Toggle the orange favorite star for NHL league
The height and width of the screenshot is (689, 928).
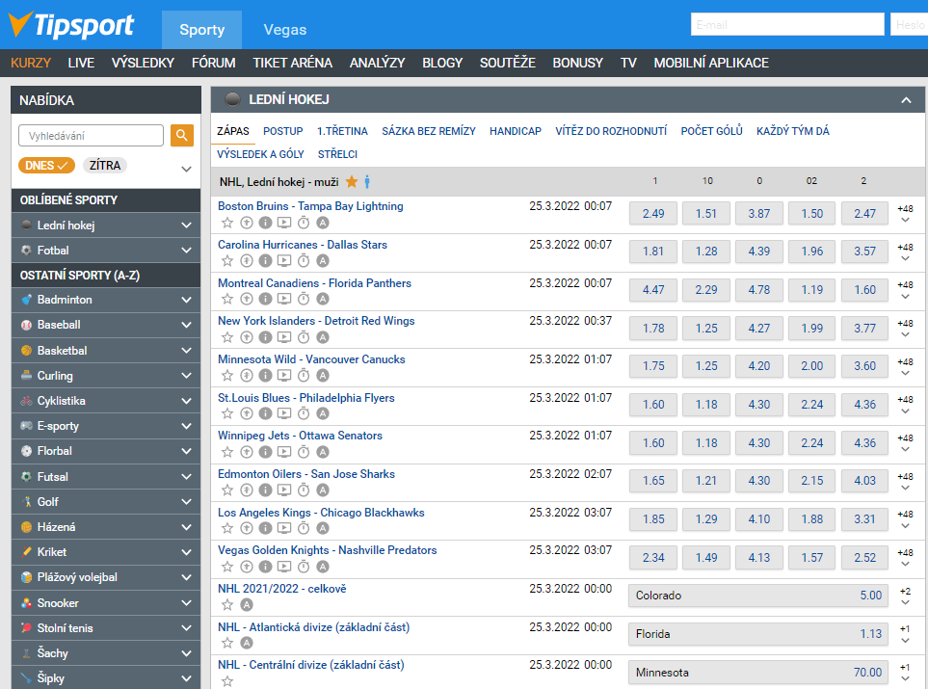pos(352,182)
